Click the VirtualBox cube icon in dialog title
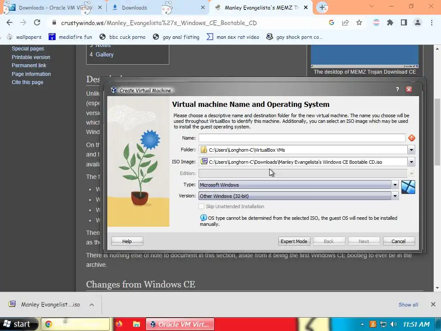The image size is (441, 331). [x=114, y=90]
